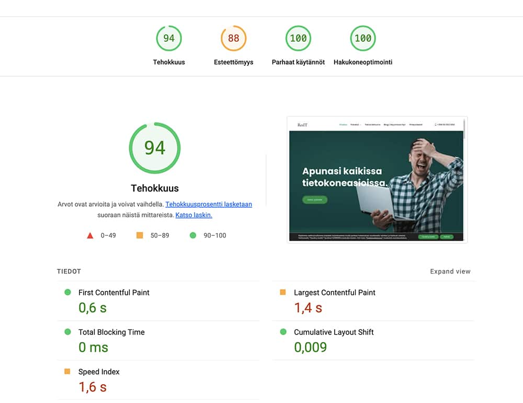The height and width of the screenshot is (403, 523).
Task: Jump to the Hakukoneoptimointi score gauge
Action: pos(363,38)
